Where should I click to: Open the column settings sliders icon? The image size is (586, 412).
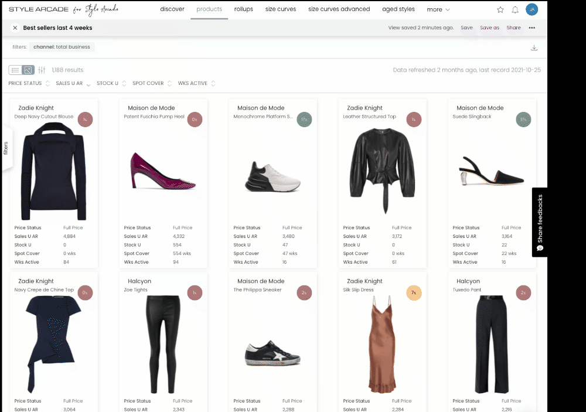coord(42,70)
